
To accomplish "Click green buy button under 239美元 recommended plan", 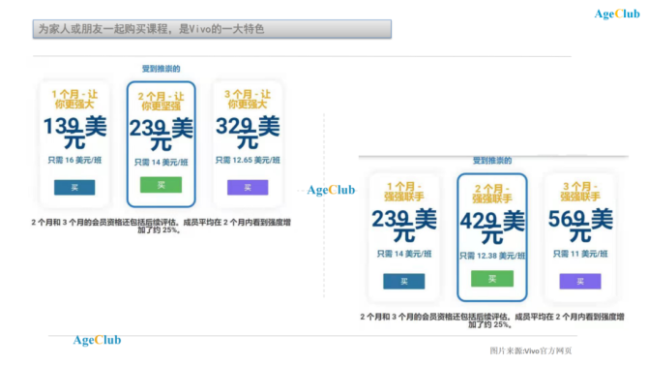I will (x=161, y=185).
